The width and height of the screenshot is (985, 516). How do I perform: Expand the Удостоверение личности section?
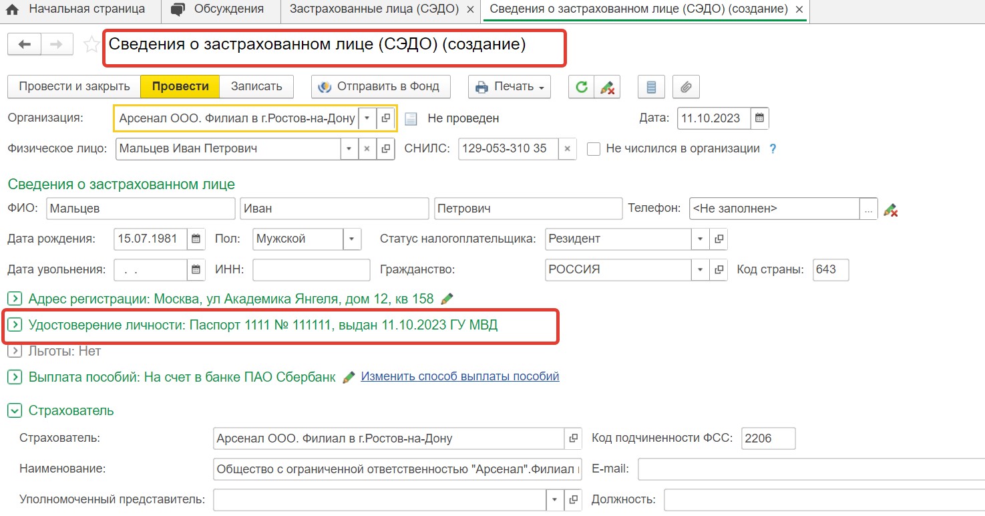[15, 326]
